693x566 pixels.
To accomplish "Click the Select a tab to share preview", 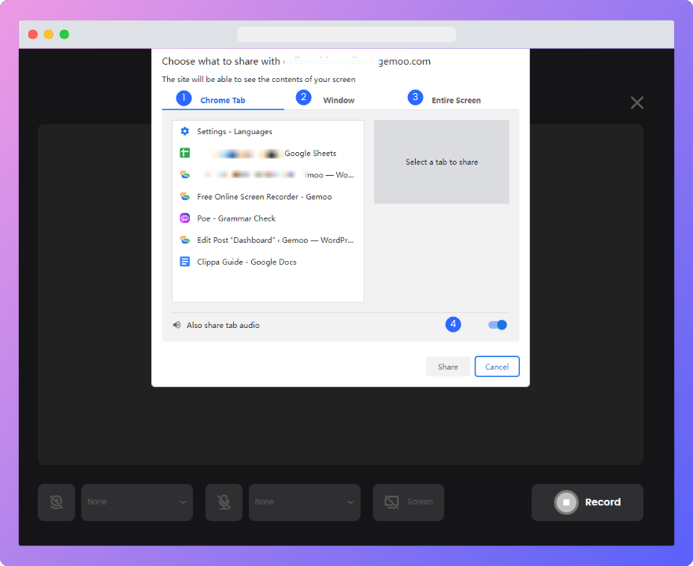I will coord(442,162).
